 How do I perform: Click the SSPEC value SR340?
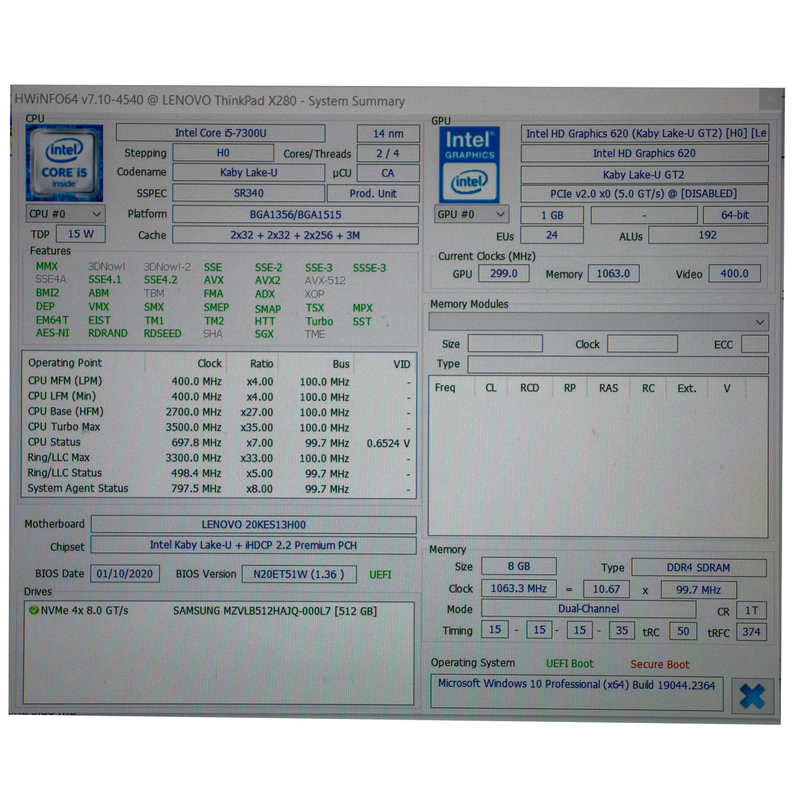tap(248, 193)
